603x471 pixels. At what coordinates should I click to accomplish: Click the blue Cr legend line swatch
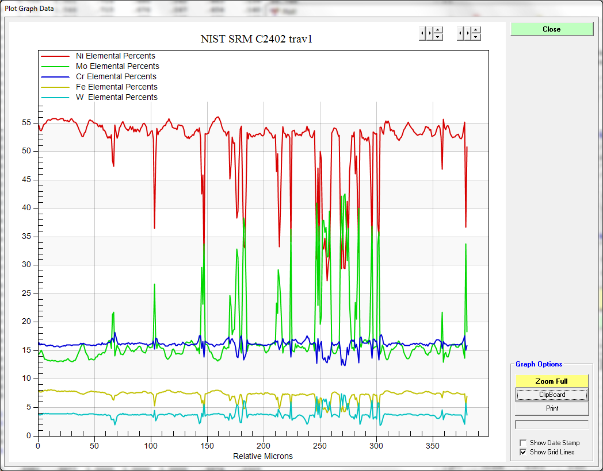pyautogui.click(x=55, y=77)
